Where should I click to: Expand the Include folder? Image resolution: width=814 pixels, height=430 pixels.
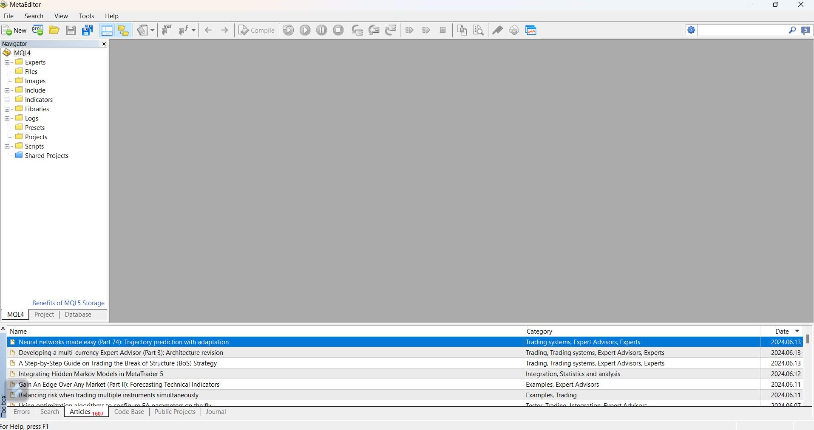point(7,90)
